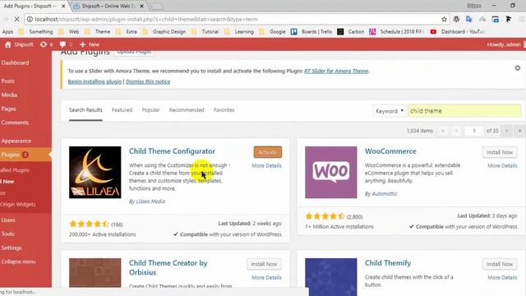Click the New plus item in admin bar
The height and width of the screenshot is (296, 526).
90,44
